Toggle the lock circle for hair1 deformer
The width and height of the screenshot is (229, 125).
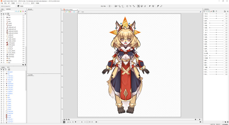4,95
